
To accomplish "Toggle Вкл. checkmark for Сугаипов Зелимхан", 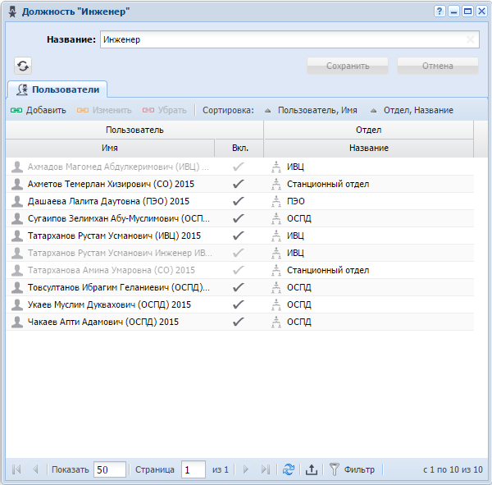I will 238,218.
